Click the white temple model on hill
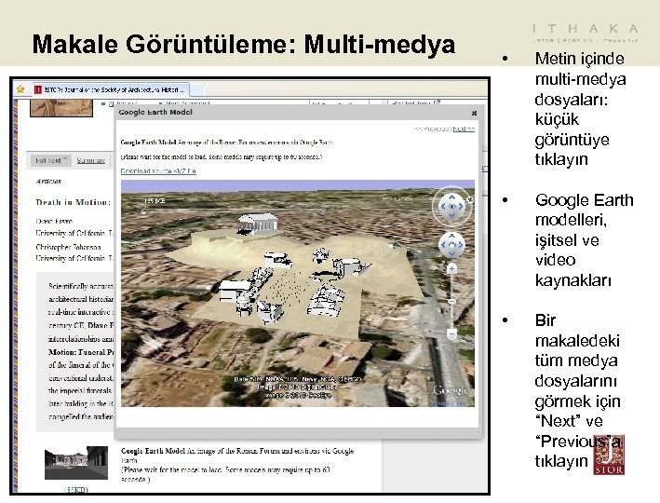Viewport: 660px width, 503px height. tap(258, 224)
